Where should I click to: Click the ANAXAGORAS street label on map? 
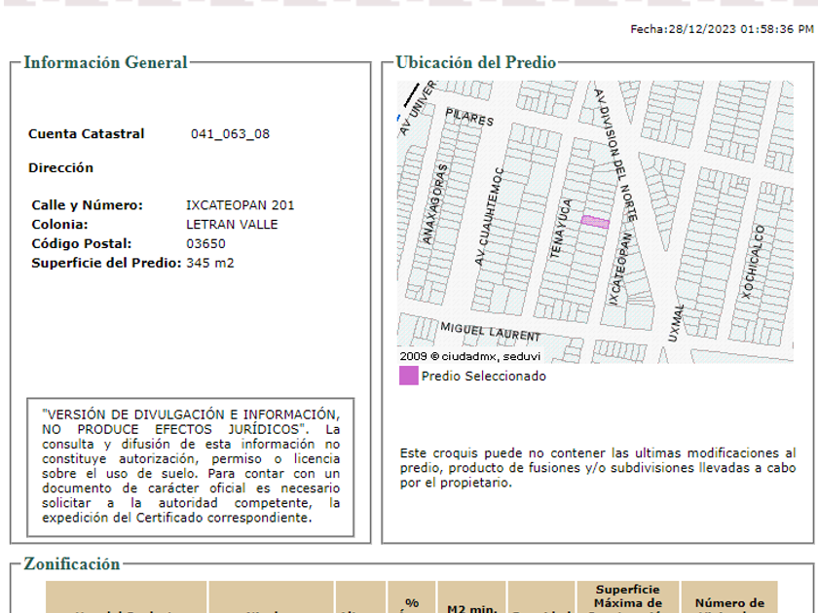point(440,208)
